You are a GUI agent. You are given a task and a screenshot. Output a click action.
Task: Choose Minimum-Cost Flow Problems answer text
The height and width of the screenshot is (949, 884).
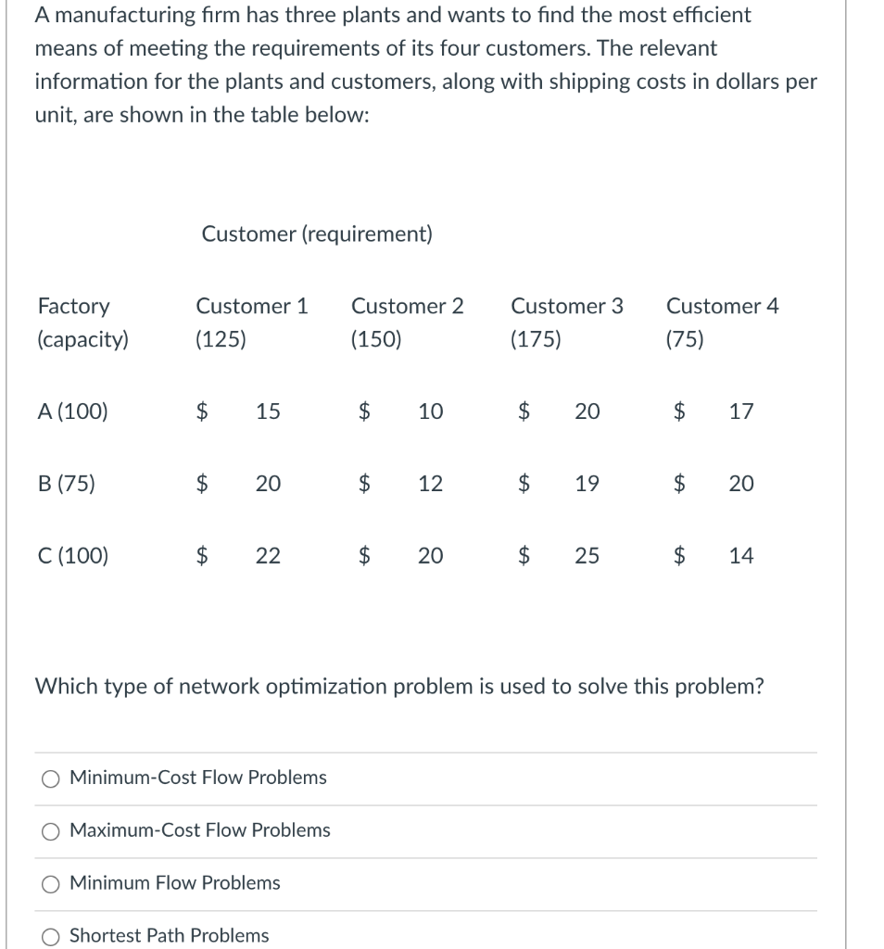click(197, 778)
